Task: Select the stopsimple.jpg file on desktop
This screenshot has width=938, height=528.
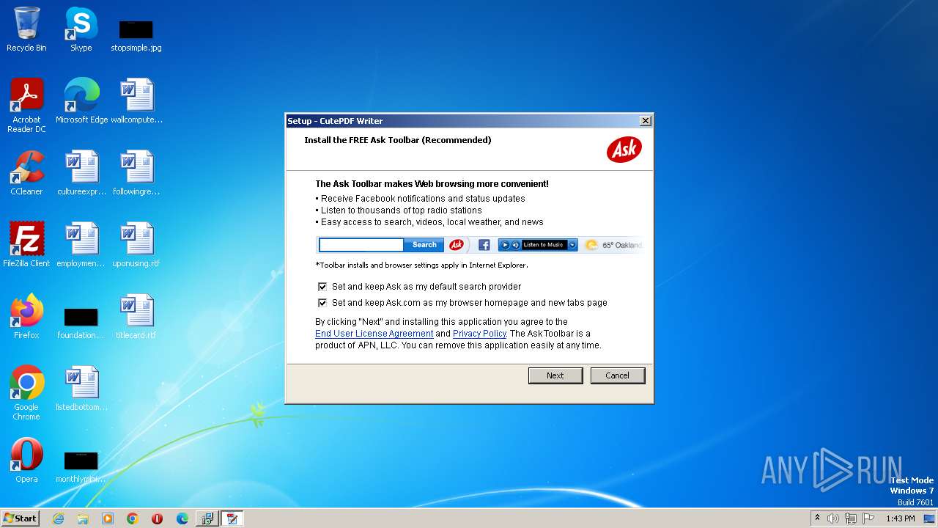Action: (136, 37)
